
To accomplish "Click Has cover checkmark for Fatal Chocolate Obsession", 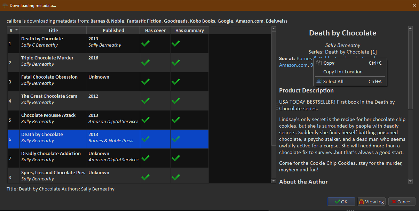I will tap(145, 82).
